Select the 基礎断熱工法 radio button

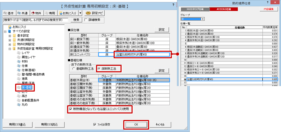point(73,69)
